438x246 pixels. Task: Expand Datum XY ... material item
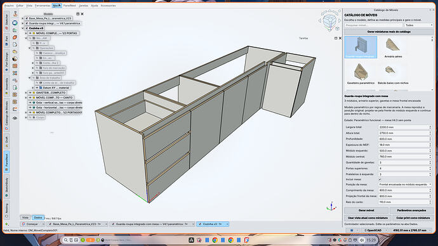pyautogui.click(x=33, y=88)
